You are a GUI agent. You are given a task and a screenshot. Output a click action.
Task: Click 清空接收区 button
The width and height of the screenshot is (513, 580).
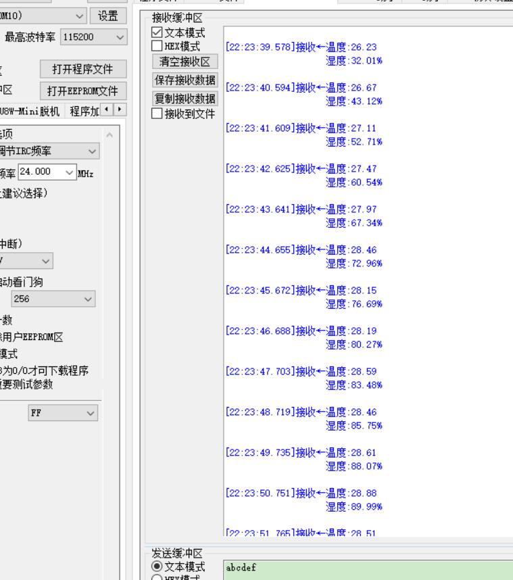185,62
